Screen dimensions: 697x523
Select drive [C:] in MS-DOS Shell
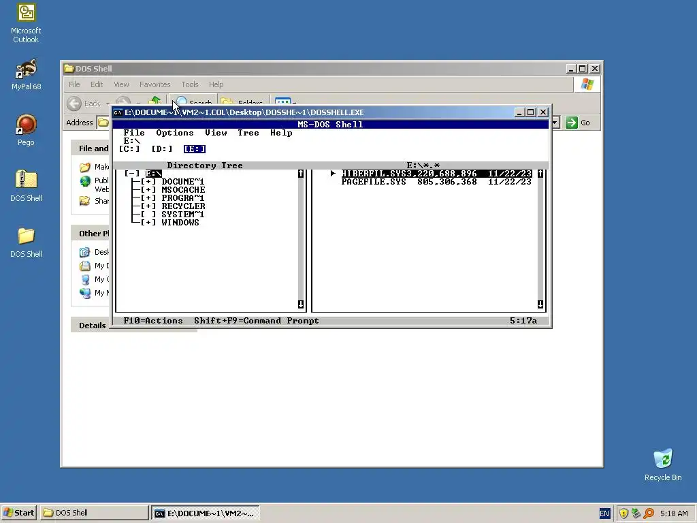coord(129,149)
